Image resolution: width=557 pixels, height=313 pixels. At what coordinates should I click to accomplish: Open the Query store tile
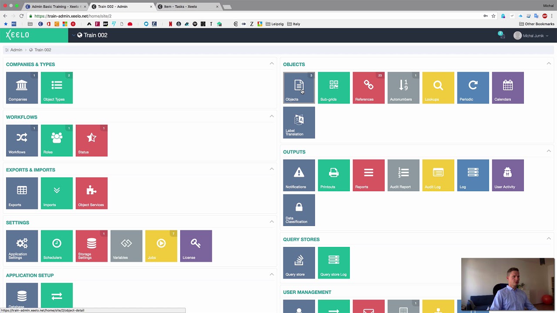[299, 263]
